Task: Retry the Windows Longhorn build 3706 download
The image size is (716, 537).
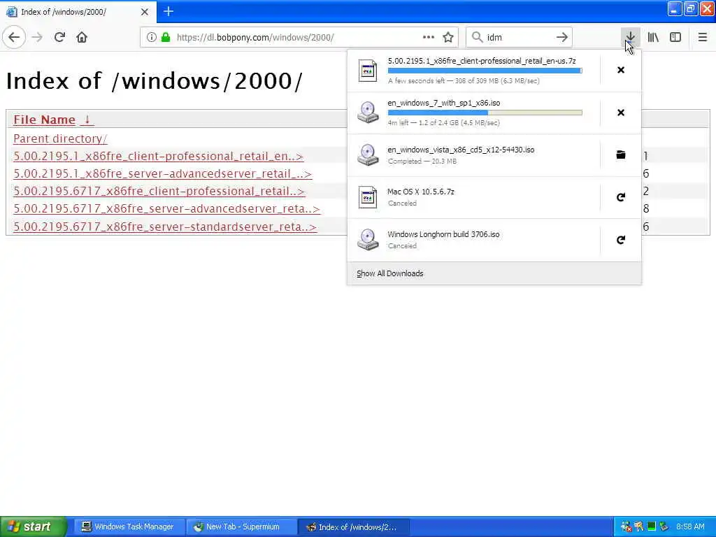Action: click(621, 240)
